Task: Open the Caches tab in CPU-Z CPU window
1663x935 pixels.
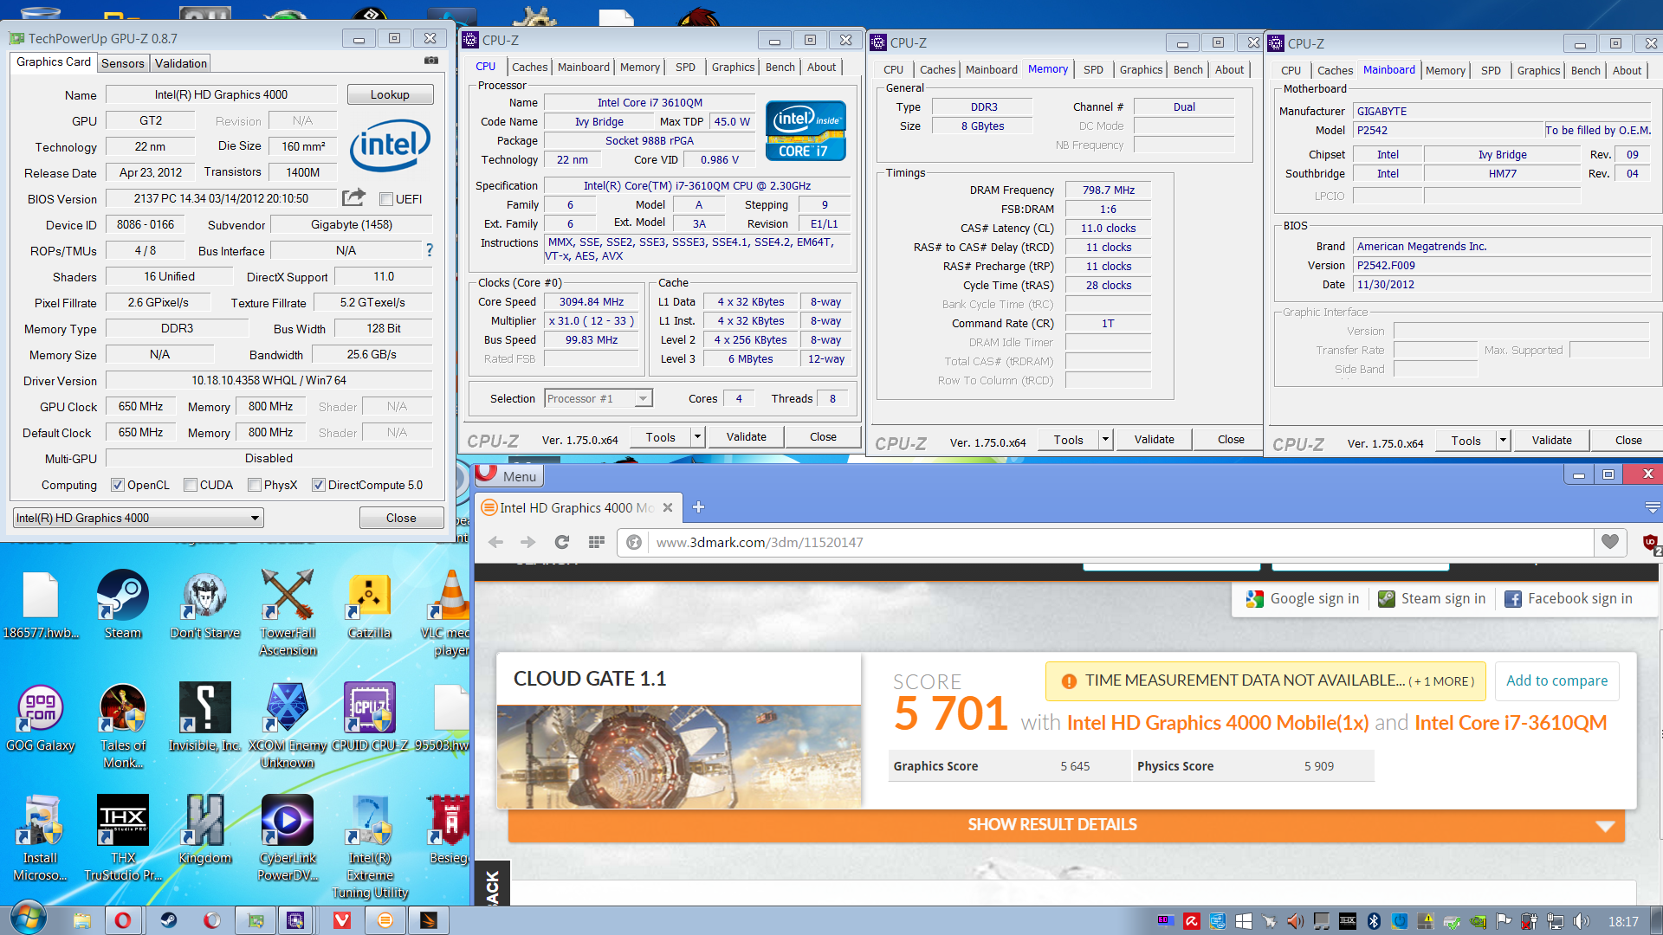Action: 529,67
